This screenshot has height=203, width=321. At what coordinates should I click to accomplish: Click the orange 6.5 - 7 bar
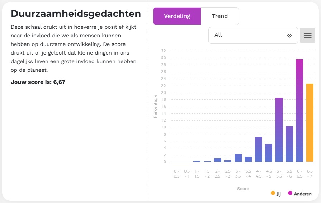coord(310,123)
